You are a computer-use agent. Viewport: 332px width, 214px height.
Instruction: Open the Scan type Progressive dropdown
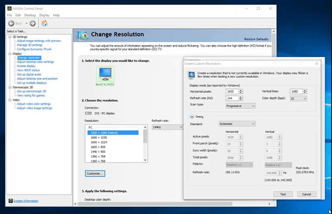(241, 106)
